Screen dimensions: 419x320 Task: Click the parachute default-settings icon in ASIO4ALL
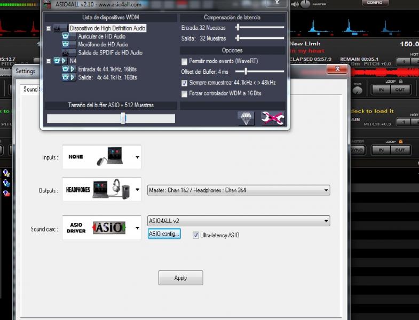click(246, 118)
